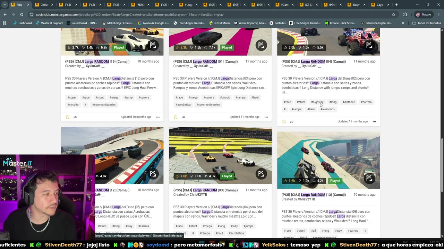The height and width of the screenshot is (249, 444).
Task: Click the #distance tag
Action: 349,102
